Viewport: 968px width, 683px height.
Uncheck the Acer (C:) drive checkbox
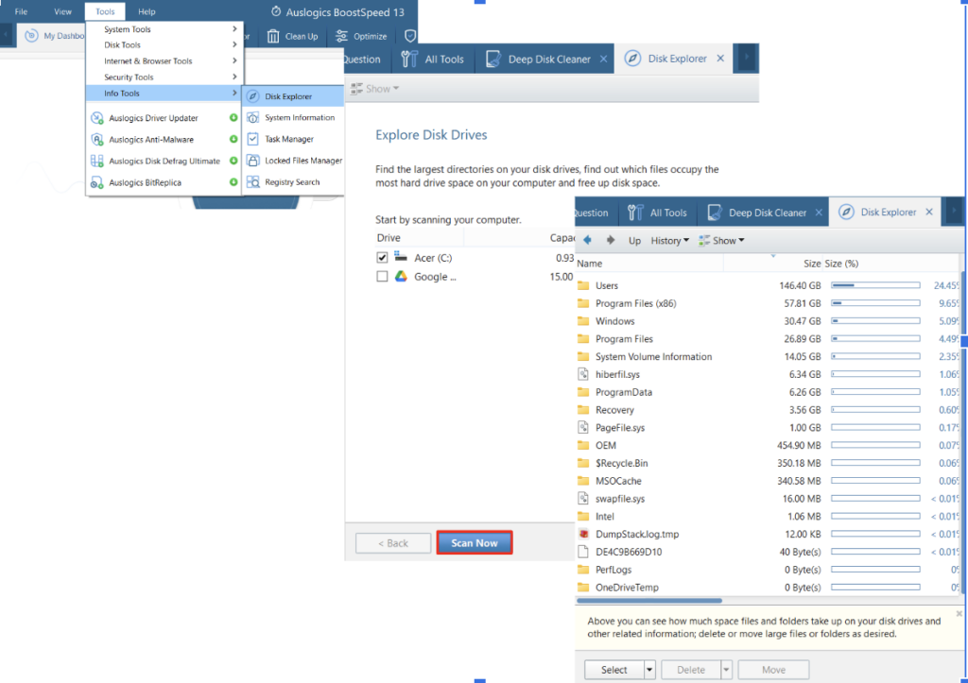382,257
